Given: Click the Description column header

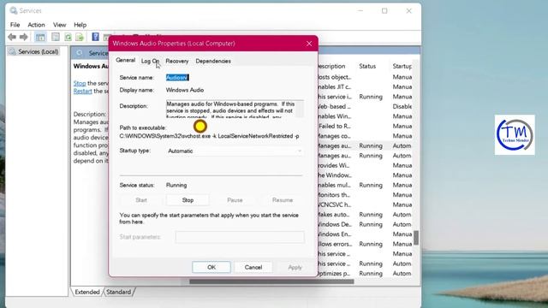Looking at the screenshot, I should pyautogui.click(x=331, y=66).
